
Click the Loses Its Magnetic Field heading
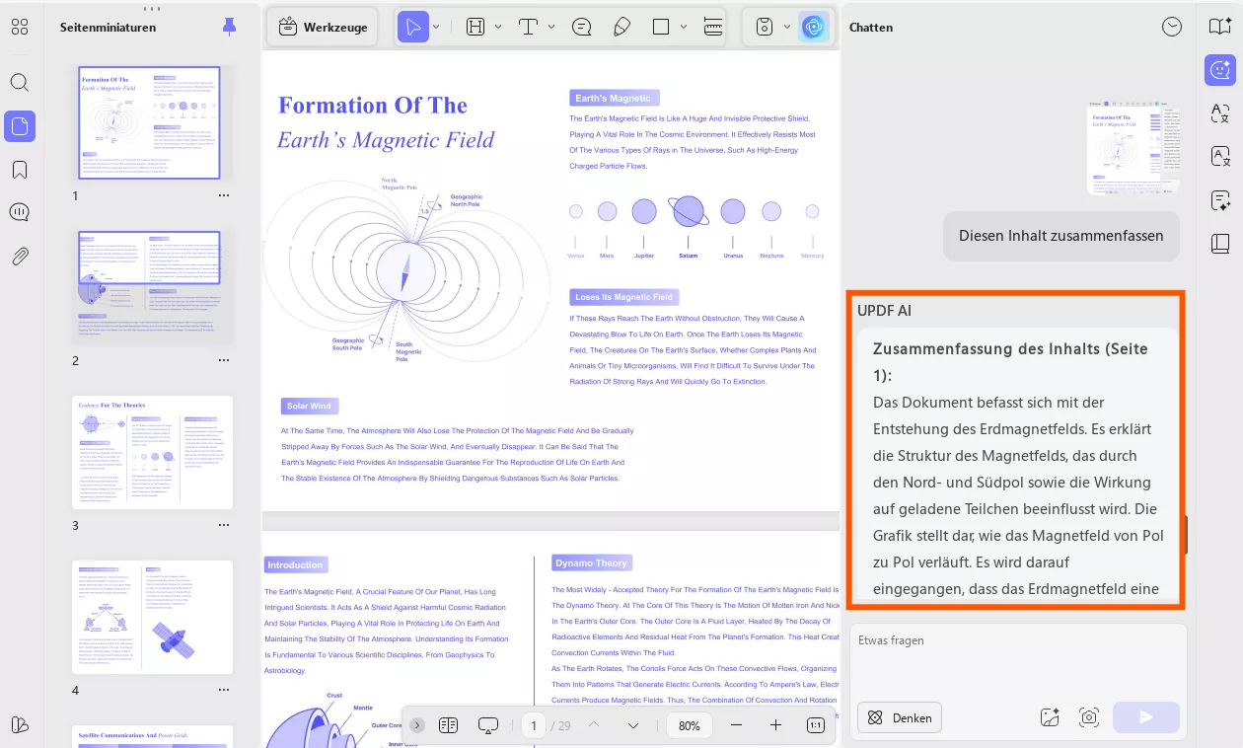pos(623,297)
